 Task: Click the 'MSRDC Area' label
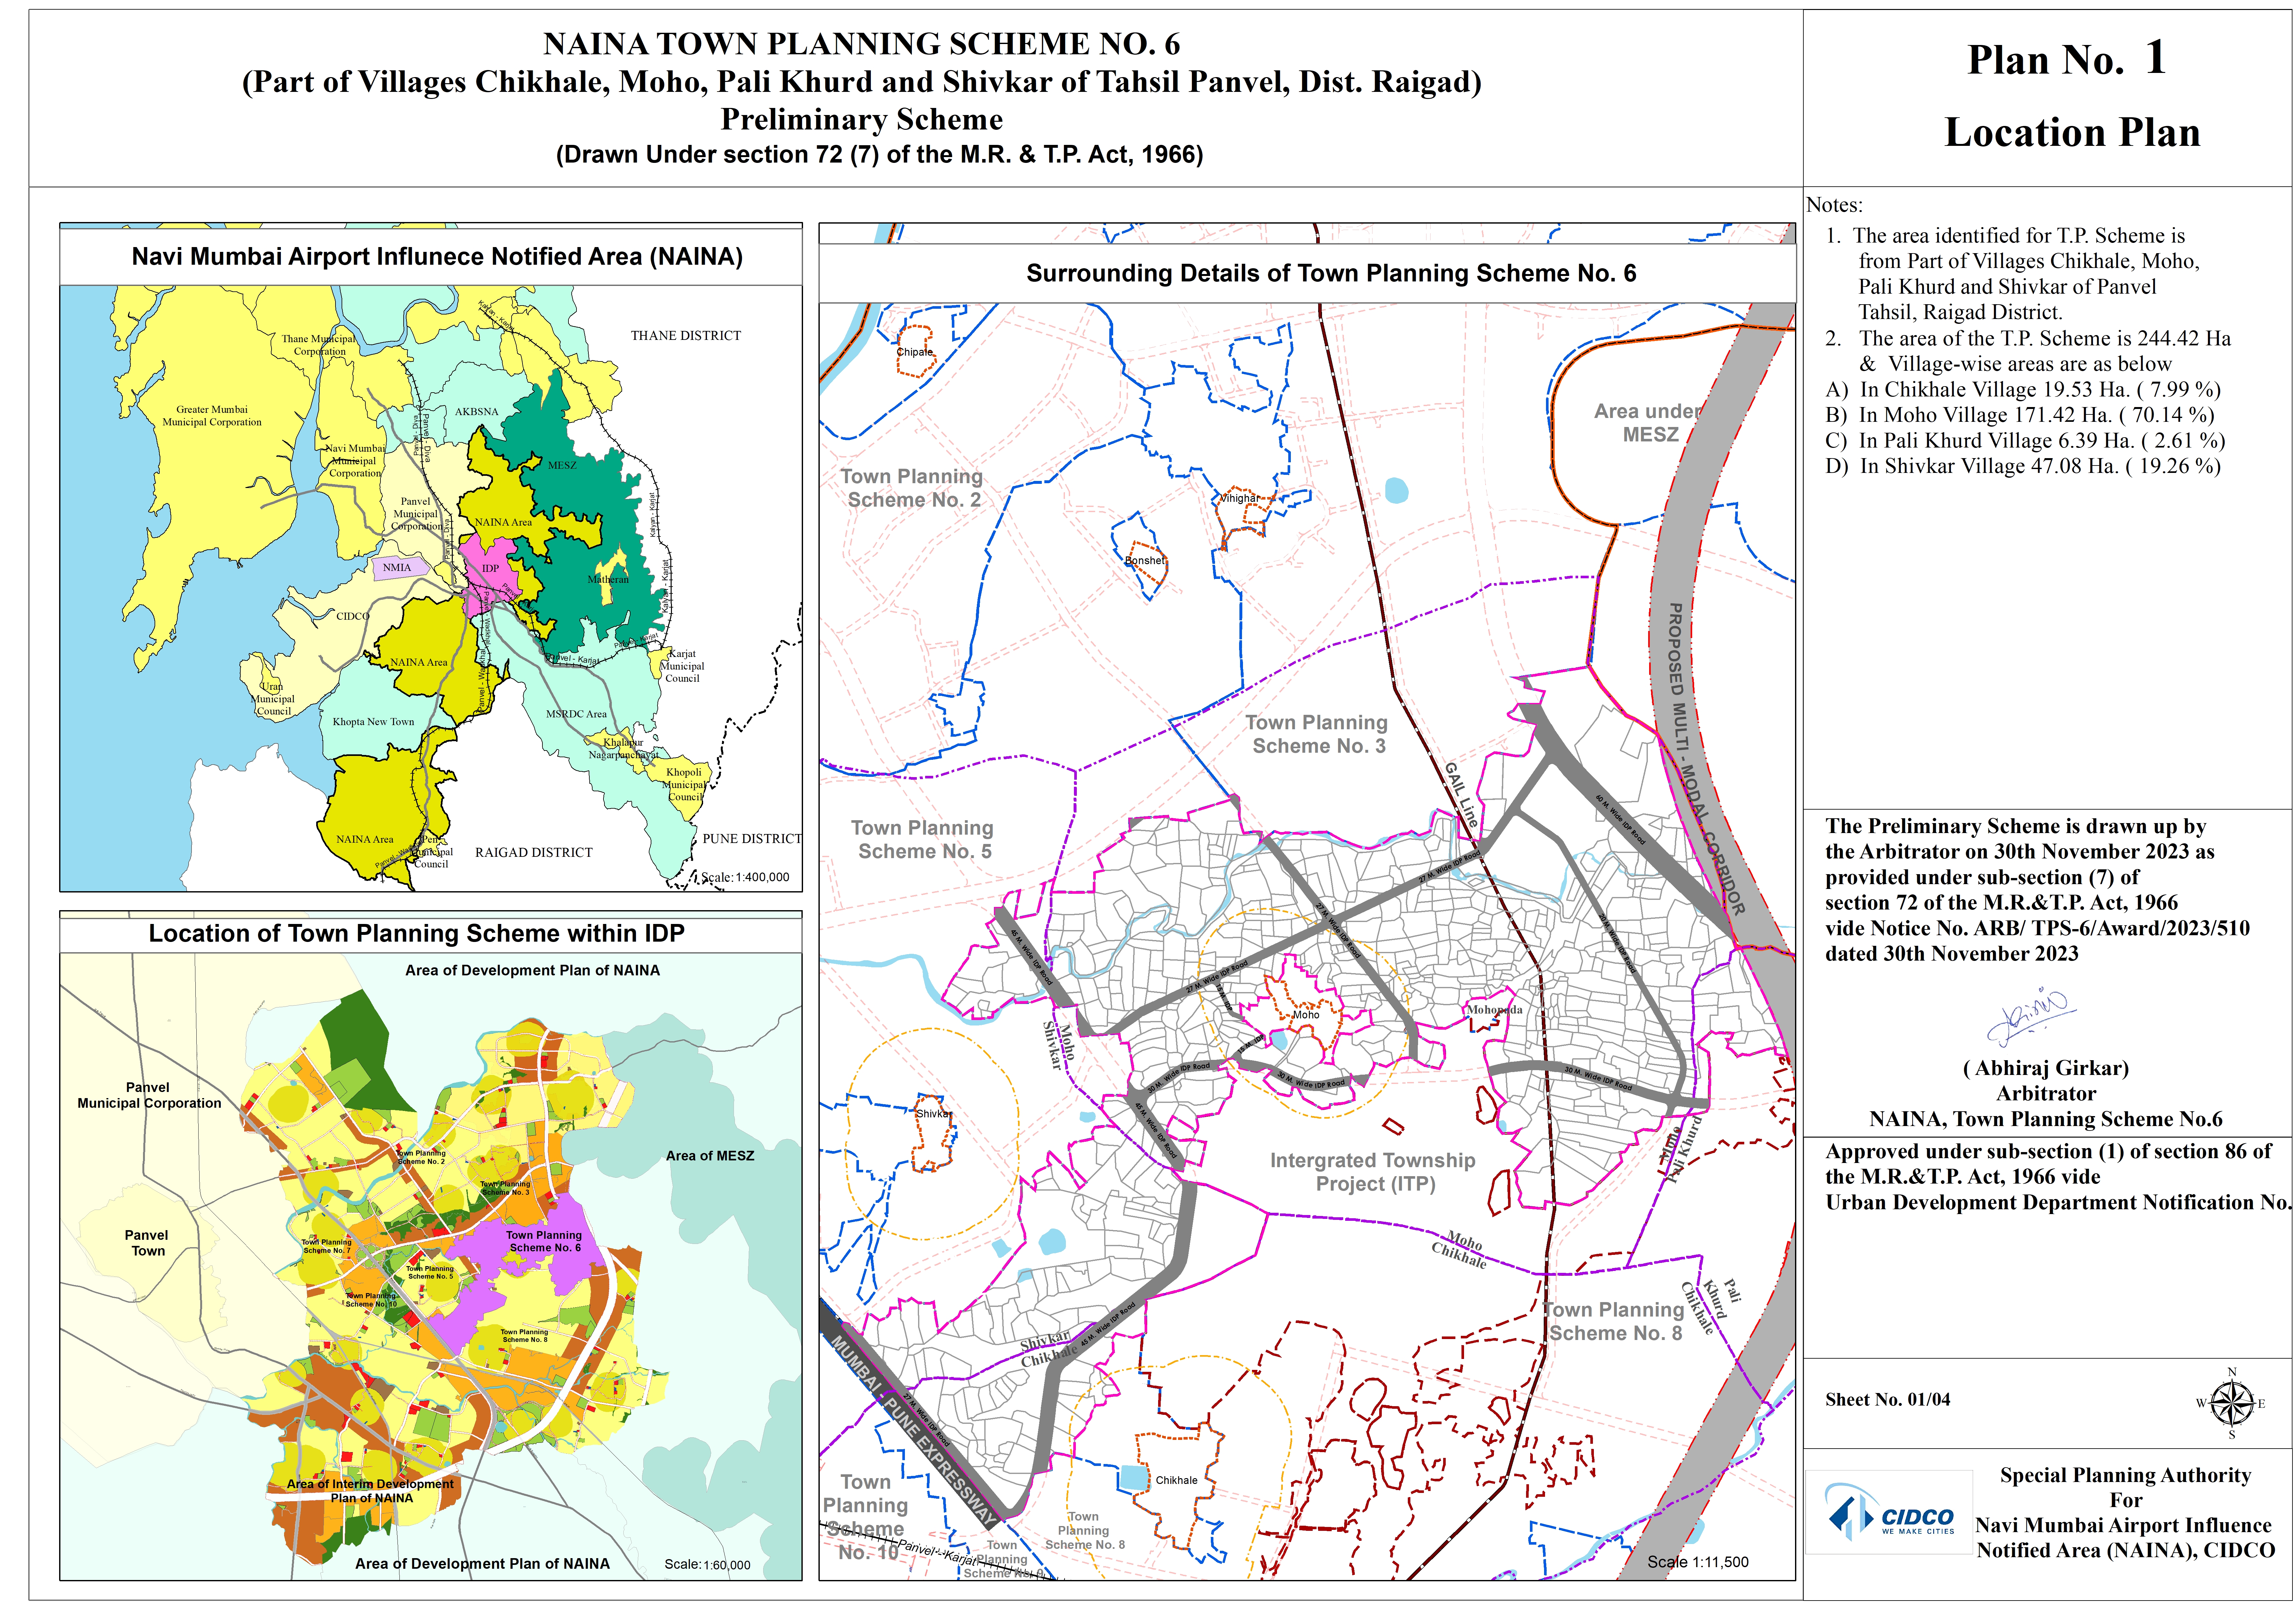click(576, 714)
